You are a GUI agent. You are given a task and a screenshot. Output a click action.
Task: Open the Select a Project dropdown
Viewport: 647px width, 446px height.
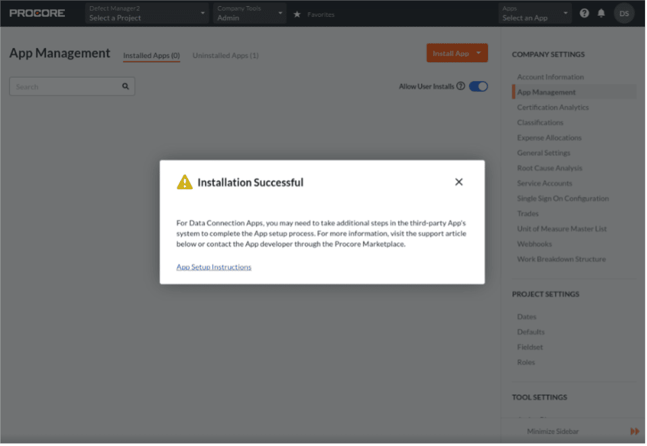pyautogui.click(x=147, y=14)
